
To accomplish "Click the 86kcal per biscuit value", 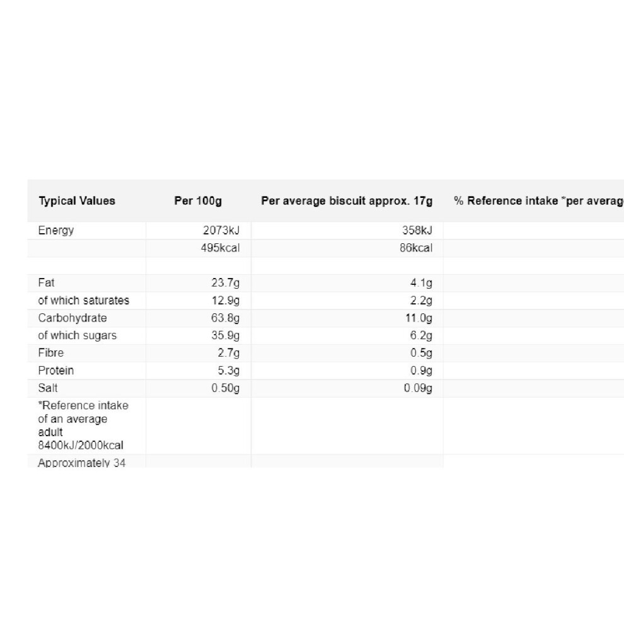I will pyautogui.click(x=416, y=248).
